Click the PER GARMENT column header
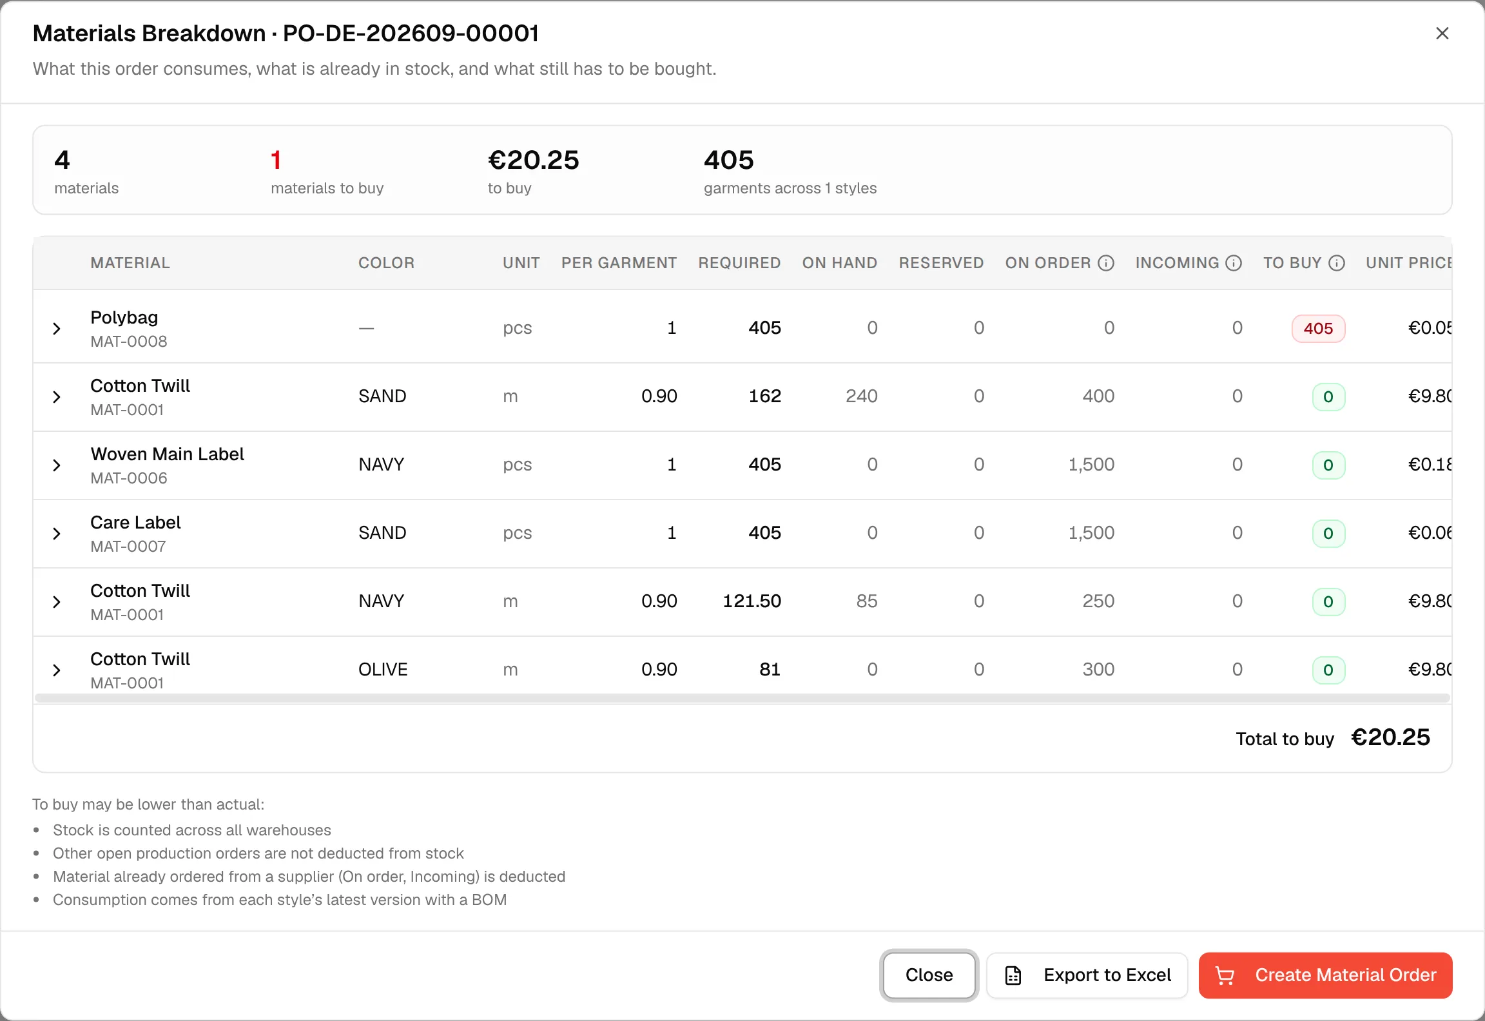The width and height of the screenshot is (1485, 1021). point(619,263)
